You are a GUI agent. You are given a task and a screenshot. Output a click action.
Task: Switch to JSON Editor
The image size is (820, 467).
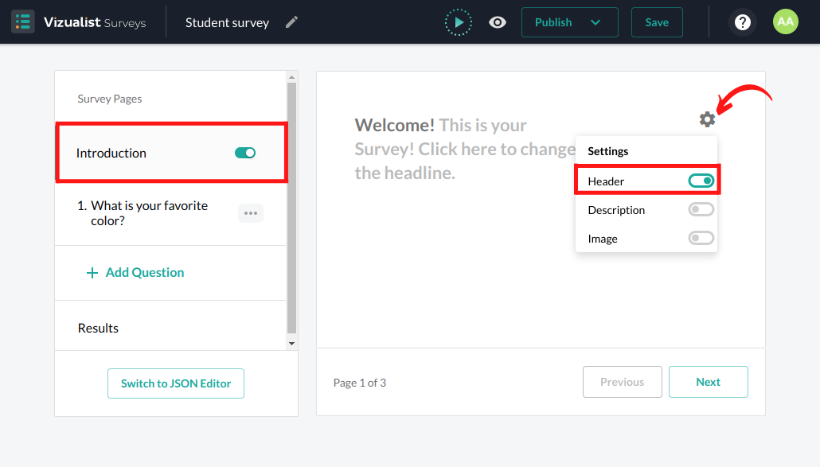tap(176, 383)
